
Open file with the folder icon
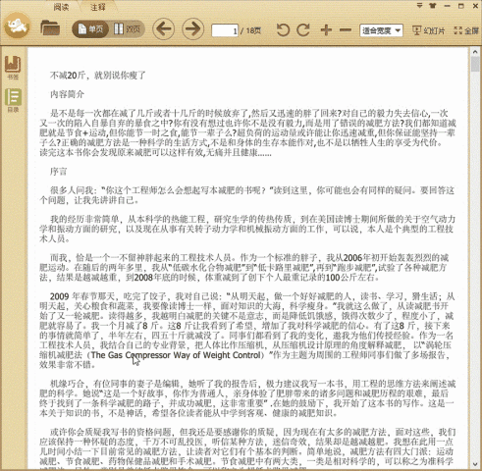[50, 28]
